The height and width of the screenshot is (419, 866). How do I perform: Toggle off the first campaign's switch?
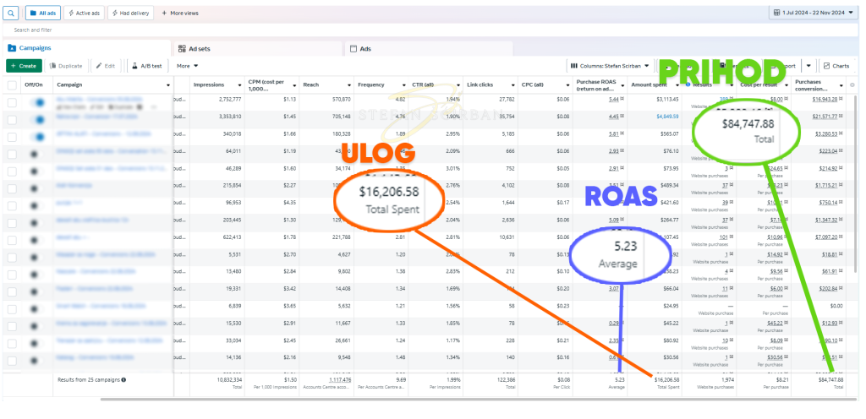point(37,102)
